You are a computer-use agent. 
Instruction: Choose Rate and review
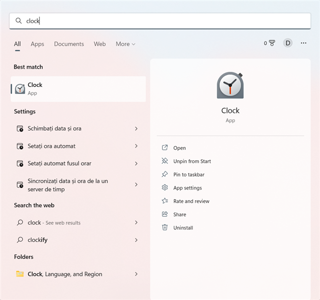coord(191,201)
